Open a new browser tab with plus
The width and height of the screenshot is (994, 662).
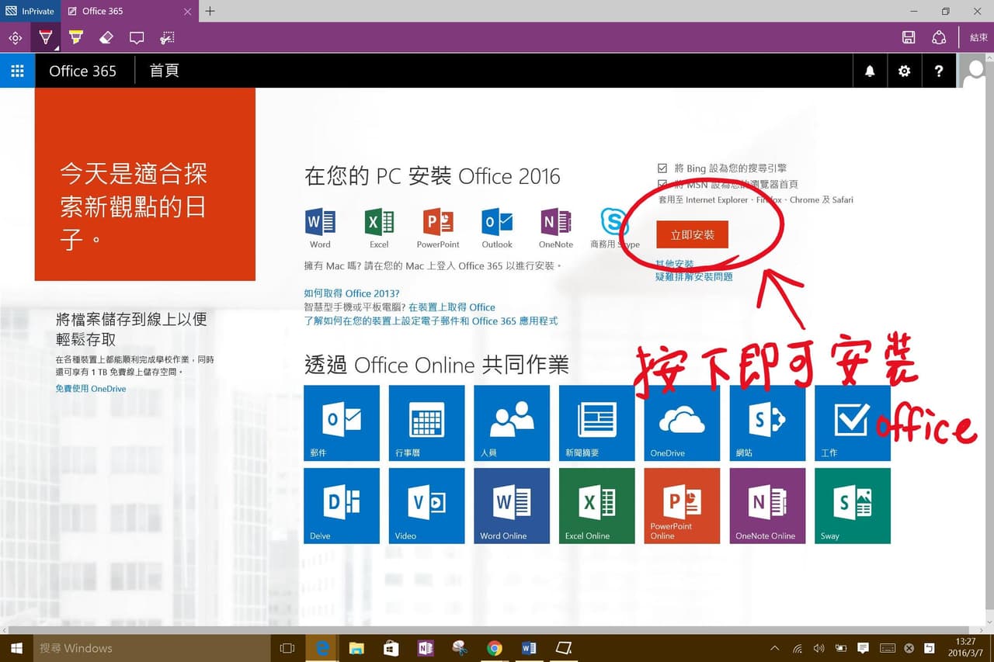[x=210, y=11]
